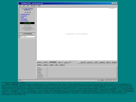Open the Help menu
Image resolution: width=136 pixels, height=102 pixels.
tap(39, 6)
